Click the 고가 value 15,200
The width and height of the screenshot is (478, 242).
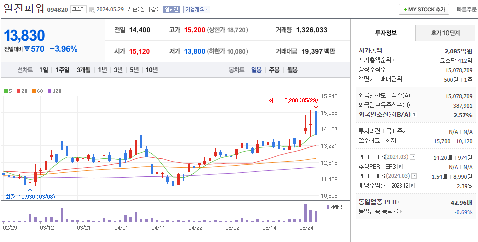tap(195, 30)
